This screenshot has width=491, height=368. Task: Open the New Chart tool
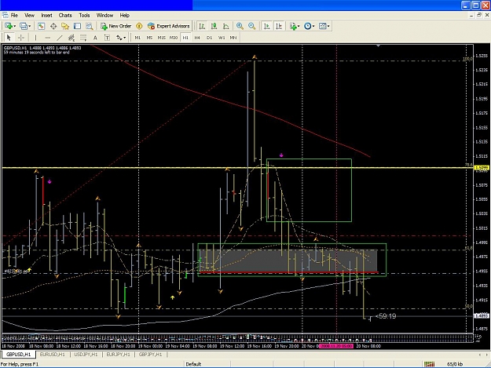(x=8, y=26)
